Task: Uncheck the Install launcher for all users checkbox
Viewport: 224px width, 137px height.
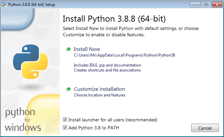Action: click(65, 120)
